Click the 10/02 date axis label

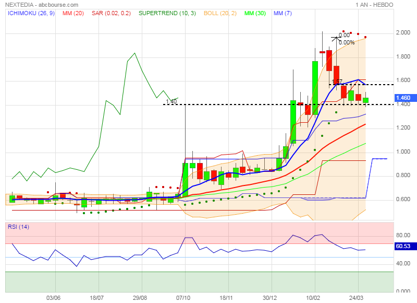pyautogui.click(x=313, y=298)
